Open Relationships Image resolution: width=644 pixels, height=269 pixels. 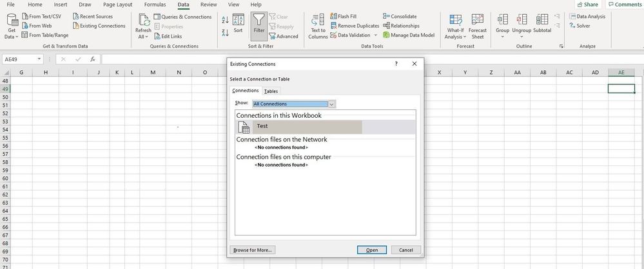(401, 26)
